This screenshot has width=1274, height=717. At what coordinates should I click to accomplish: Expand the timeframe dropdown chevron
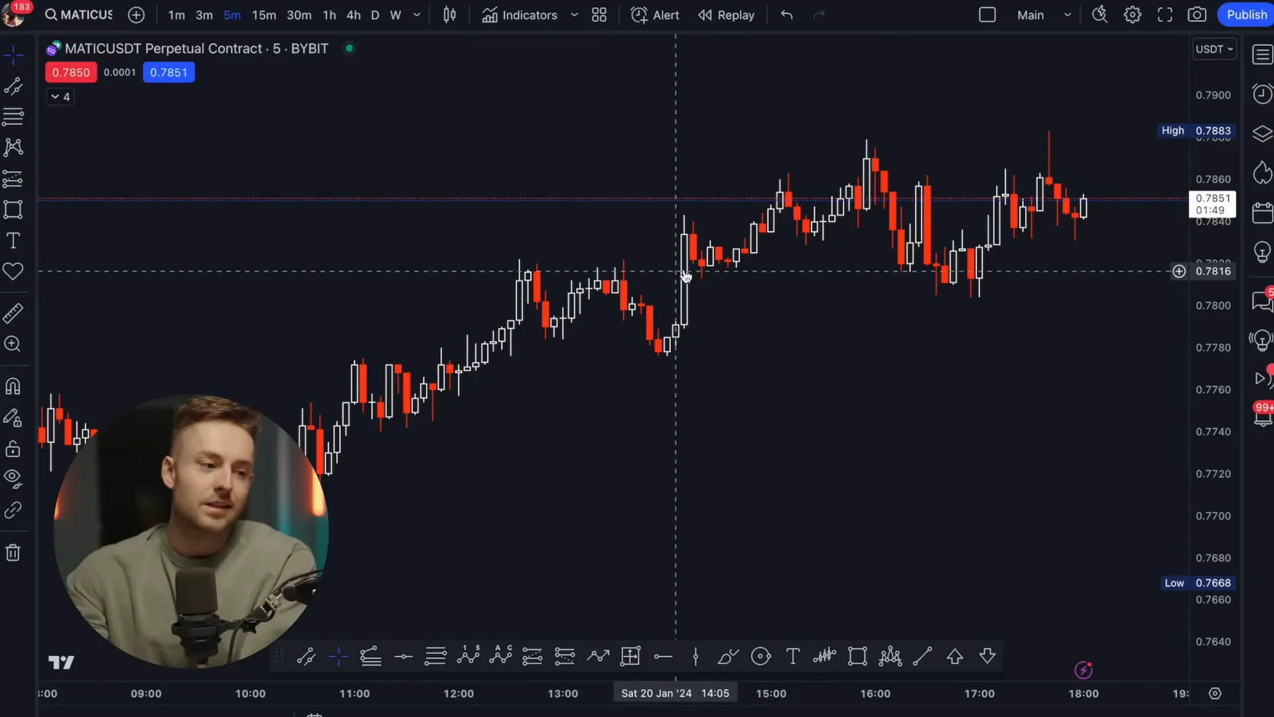point(417,15)
